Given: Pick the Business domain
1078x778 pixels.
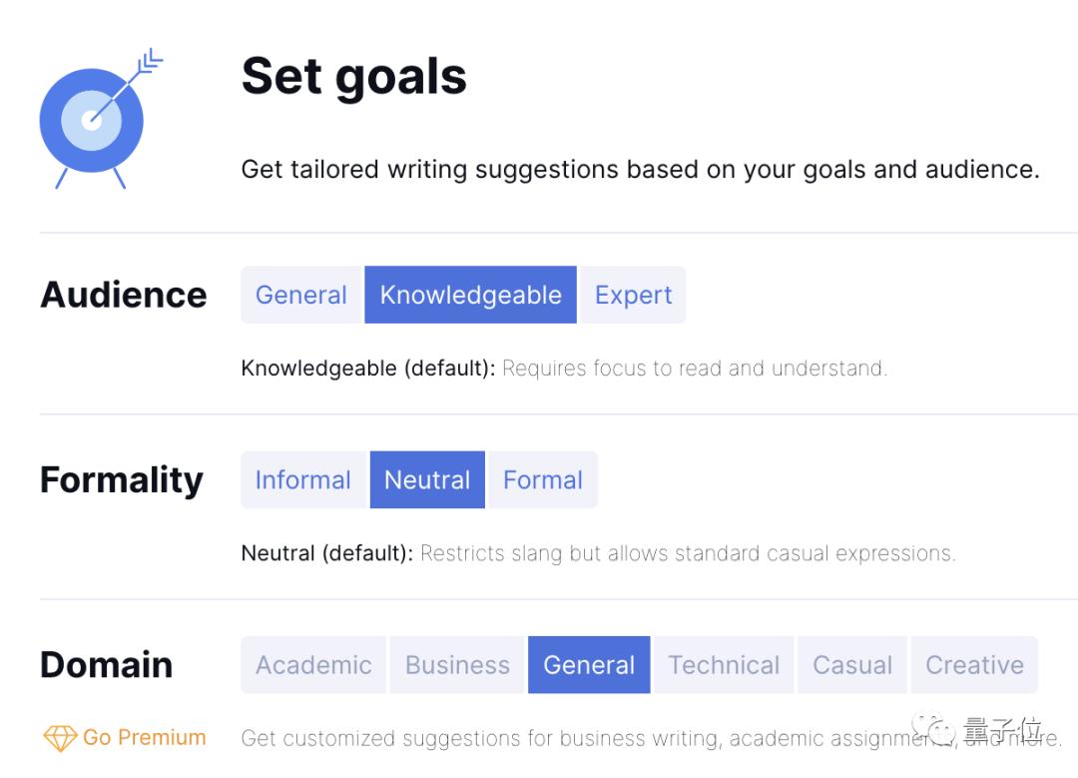Looking at the screenshot, I should coord(457,664).
